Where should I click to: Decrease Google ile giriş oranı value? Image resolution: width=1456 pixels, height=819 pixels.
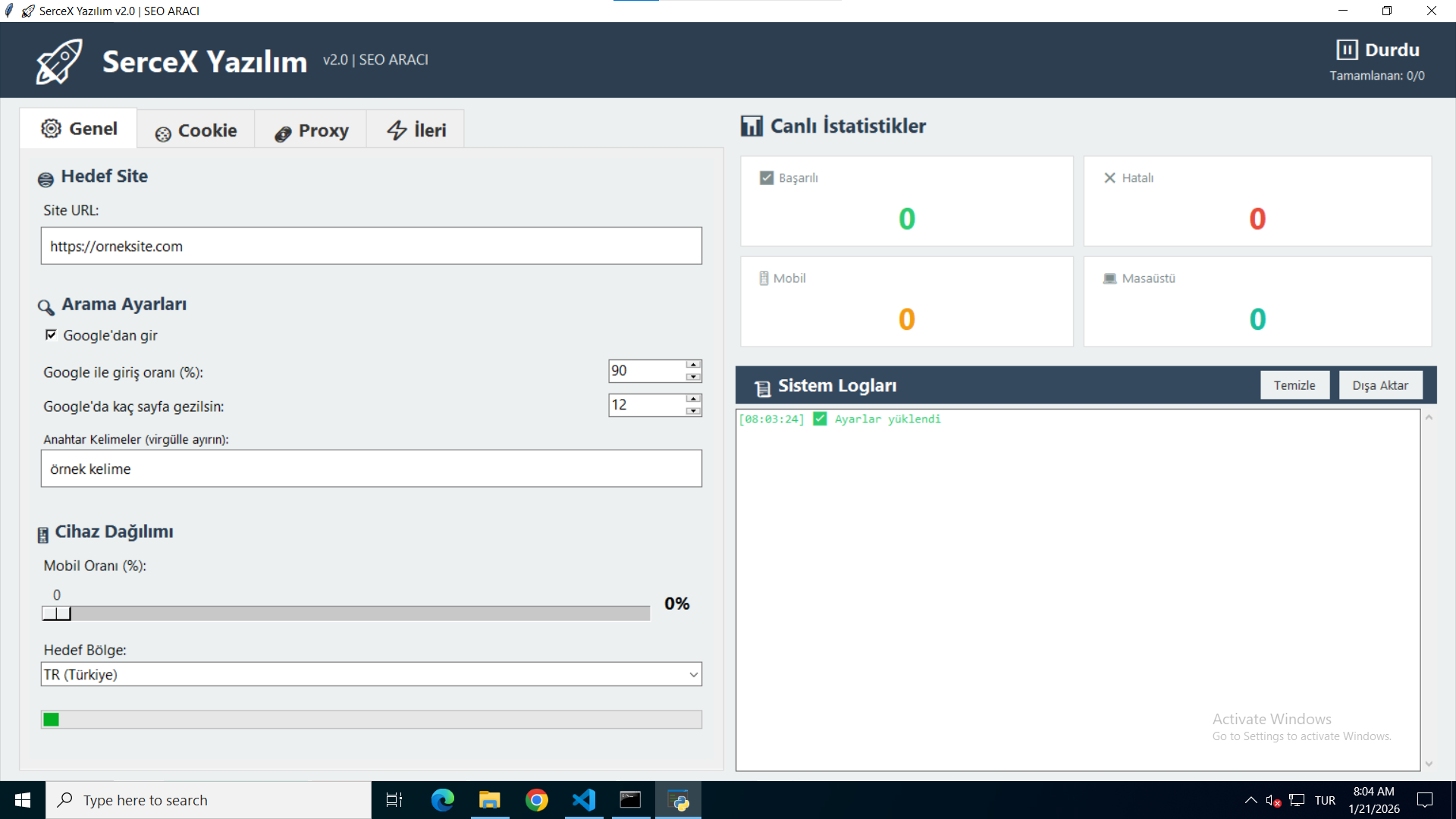(693, 377)
